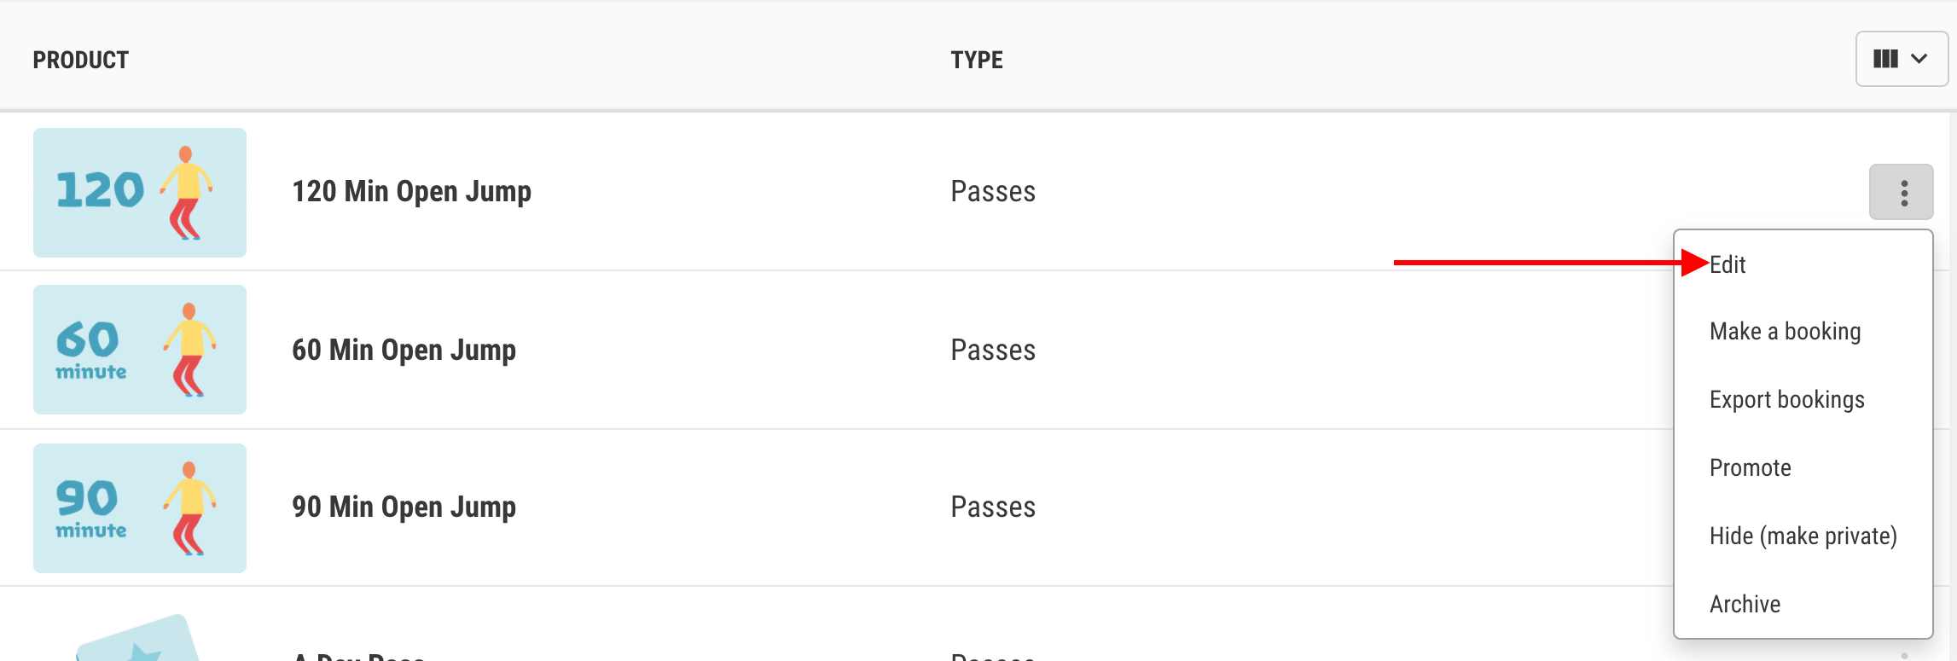Screen dimensions: 1957x661
Task: Select Export bookings in the menu
Action: coord(1787,400)
